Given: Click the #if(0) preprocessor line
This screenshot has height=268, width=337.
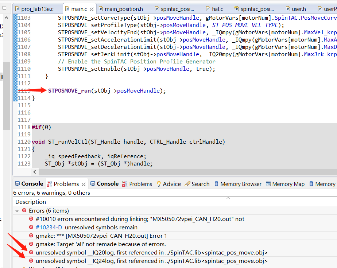Looking at the screenshot, I should click(41, 127).
